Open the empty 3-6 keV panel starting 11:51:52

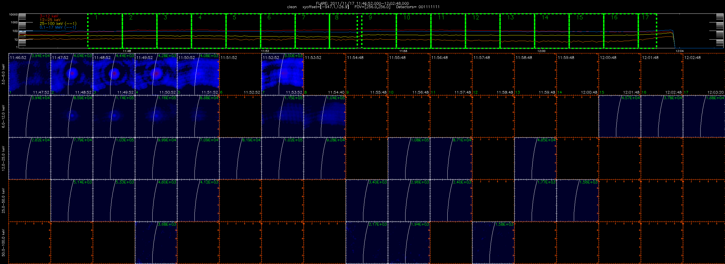tap(240, 74)
